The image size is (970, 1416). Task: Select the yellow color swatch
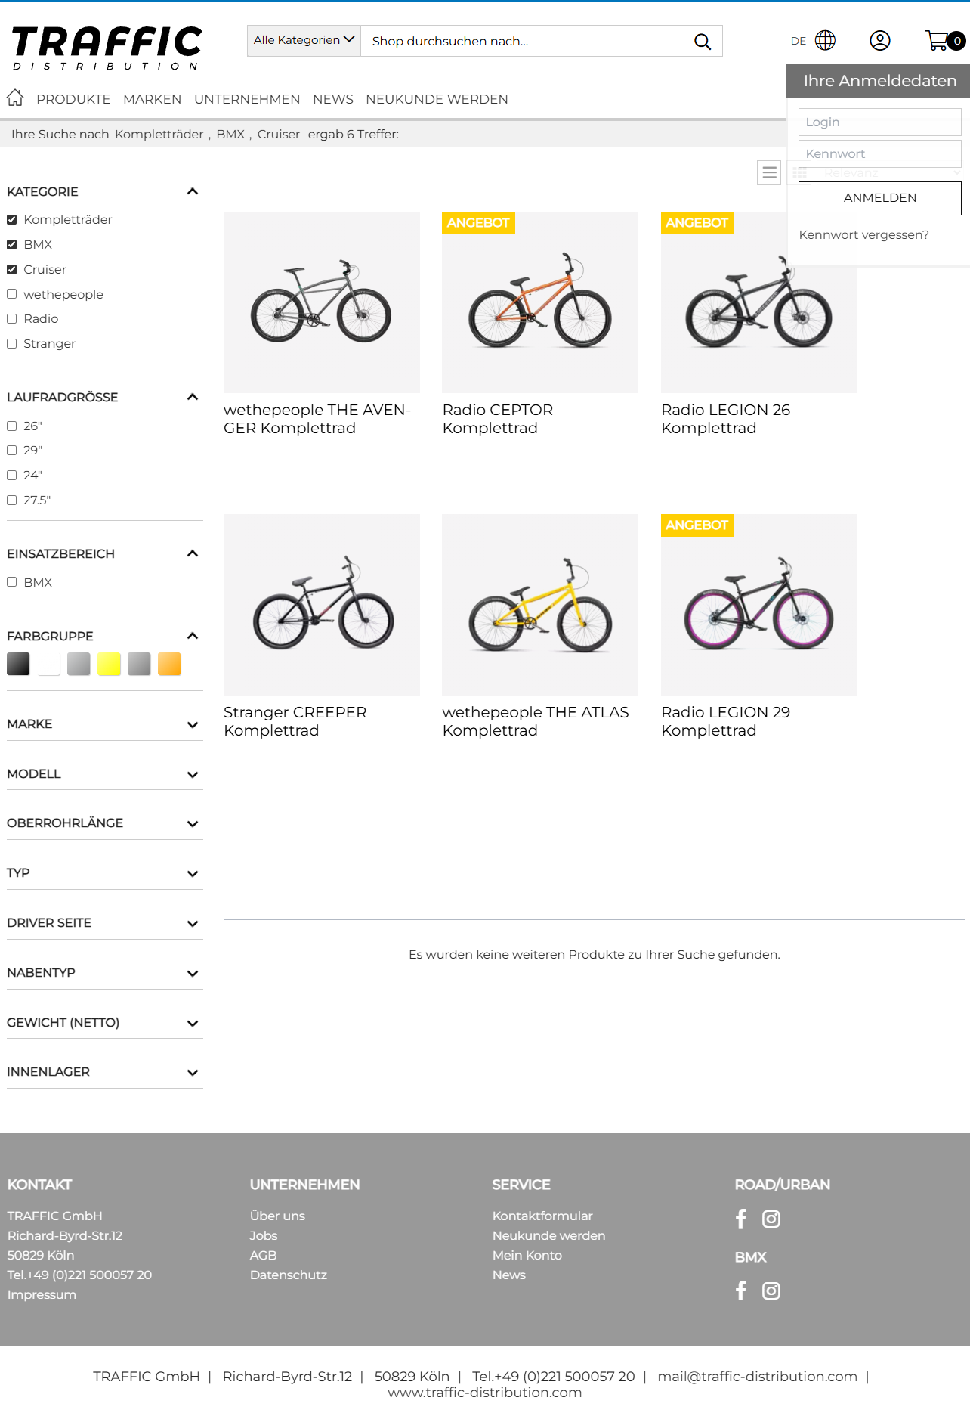pyautogui.click(x=109, y=665)
